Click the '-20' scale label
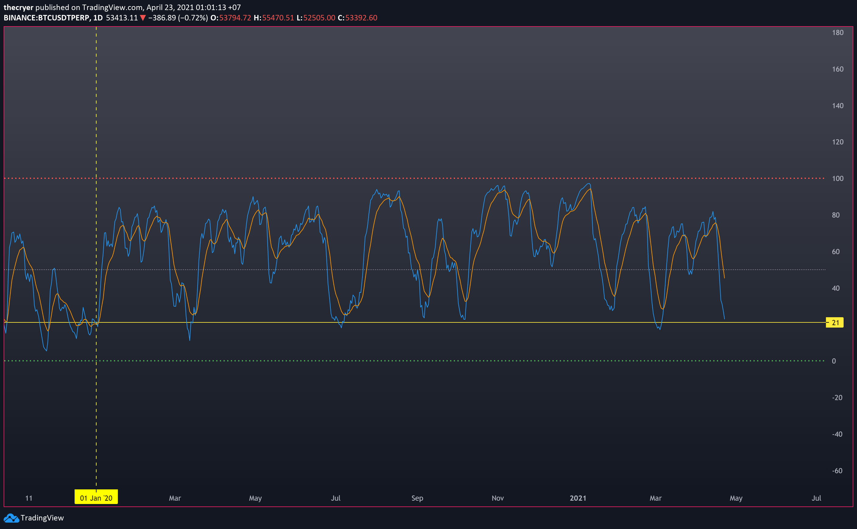The height and width of the screenshot is (529, 857). pyautogui.click(x=837, y=397)
